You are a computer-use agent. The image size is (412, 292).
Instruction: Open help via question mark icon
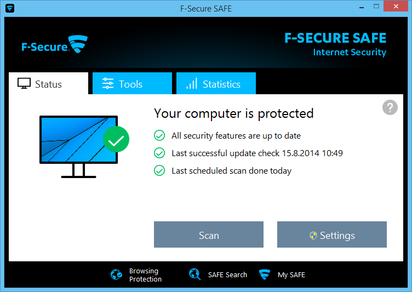(390, 107)
